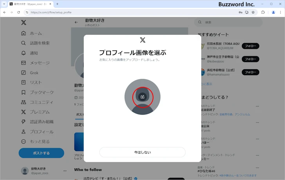The height and width of the screenshot is (180, 285).
Task: Click 鳥羽水族館 account name
Action: [x=223, y=44]
